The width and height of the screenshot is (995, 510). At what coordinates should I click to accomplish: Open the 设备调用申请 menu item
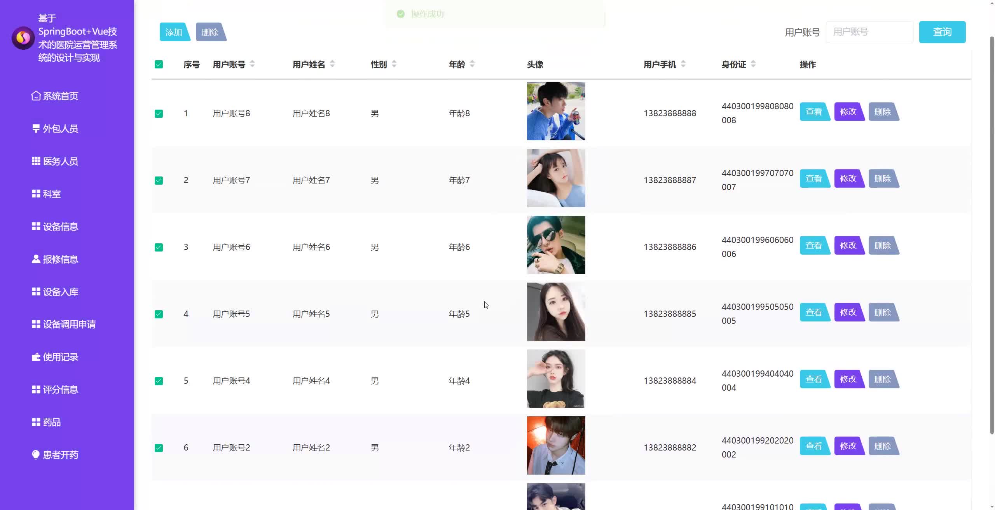click(x=69, y=324)
